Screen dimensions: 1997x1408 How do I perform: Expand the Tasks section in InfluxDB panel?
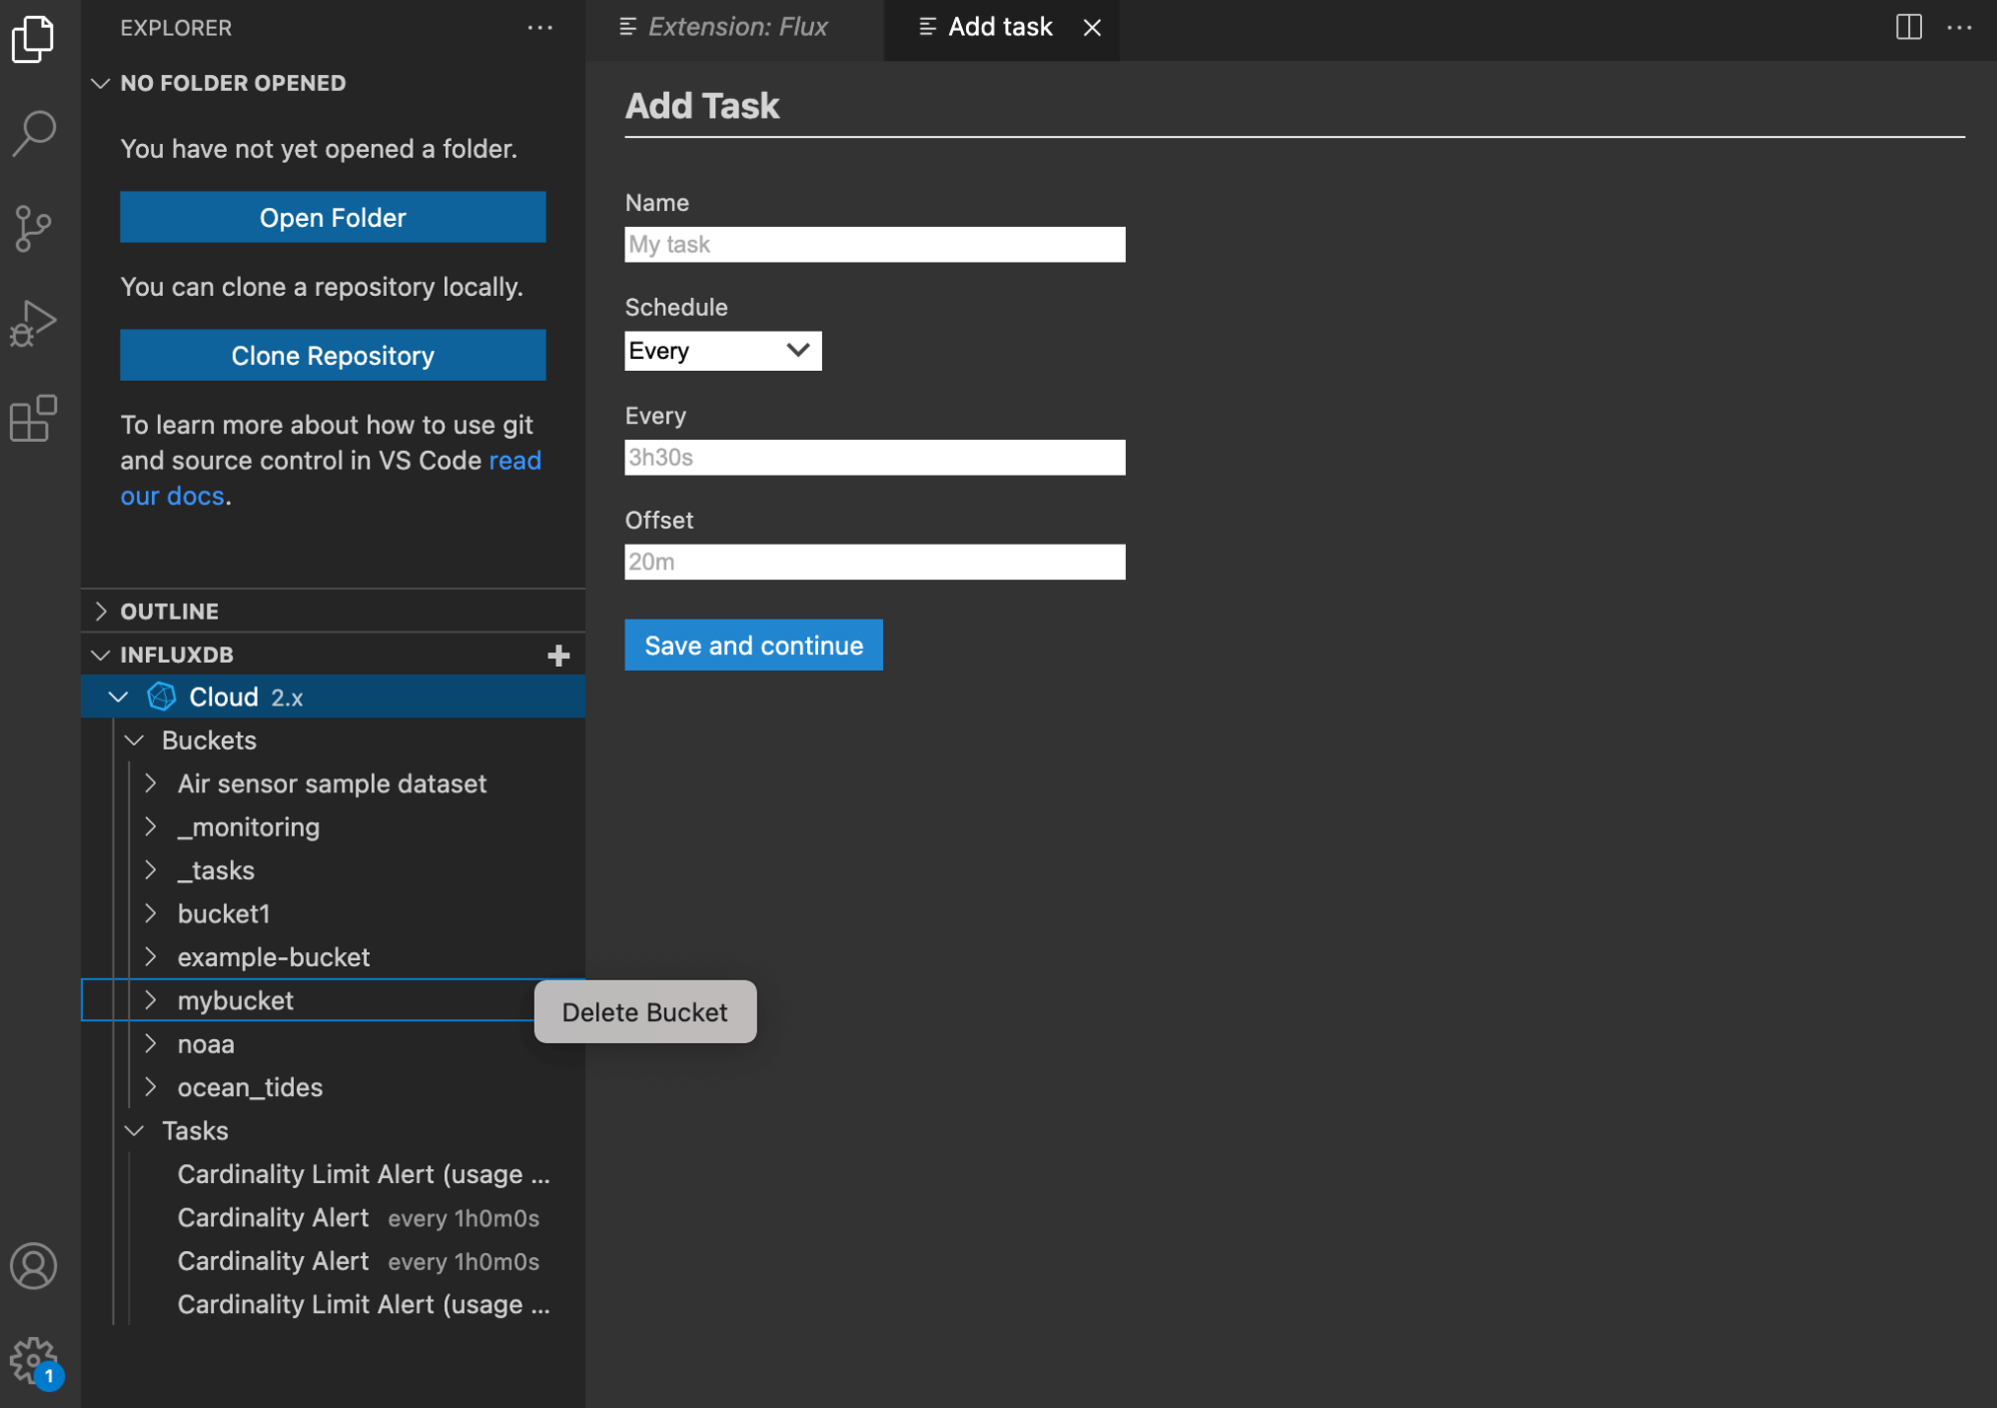tap(136, 1130)
